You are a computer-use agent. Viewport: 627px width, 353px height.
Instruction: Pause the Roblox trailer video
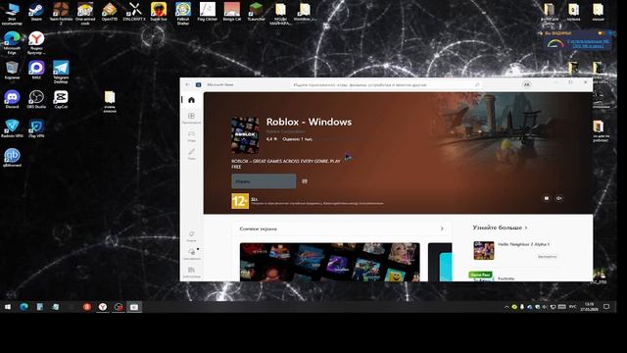(x=547, y=198)
